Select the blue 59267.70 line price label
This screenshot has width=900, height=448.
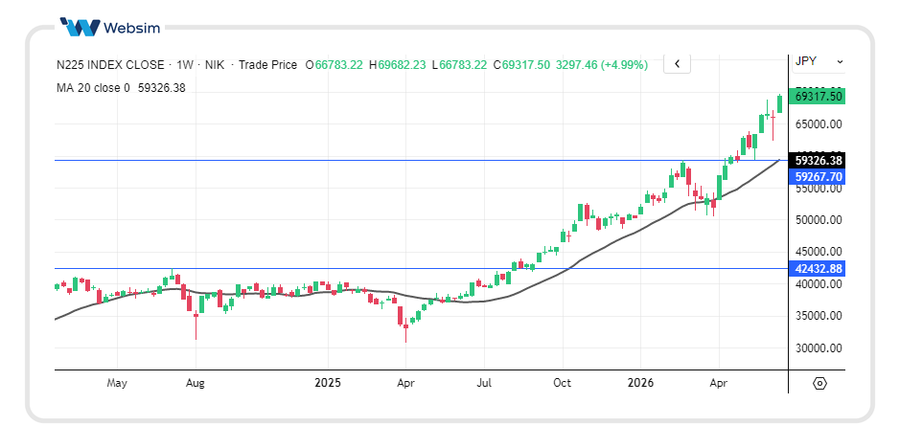[x=818, y=177]
